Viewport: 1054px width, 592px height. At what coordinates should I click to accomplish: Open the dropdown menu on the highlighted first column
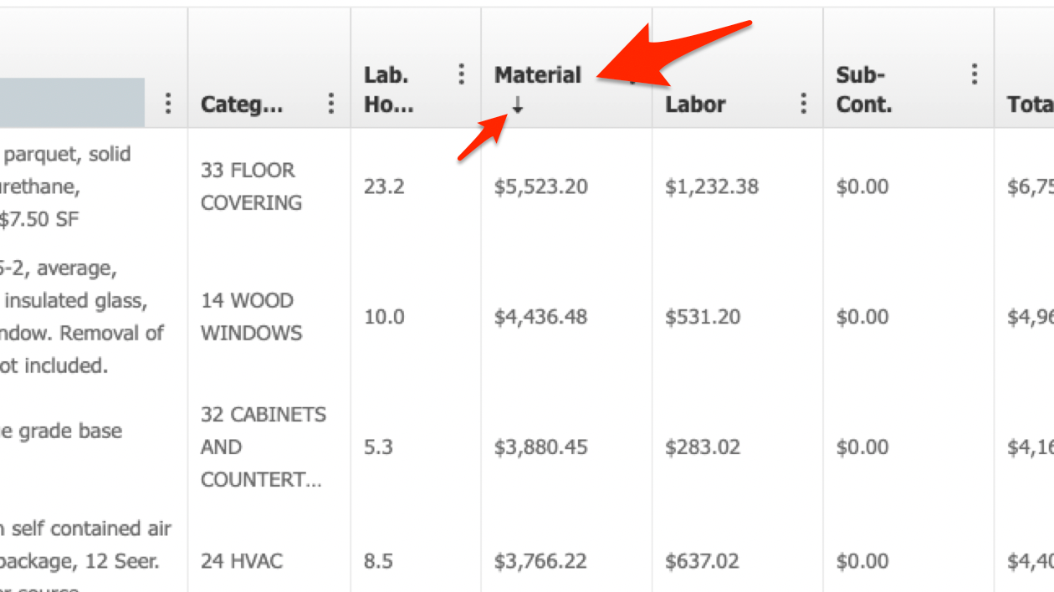pyautogui.click(x=168, y=104)
